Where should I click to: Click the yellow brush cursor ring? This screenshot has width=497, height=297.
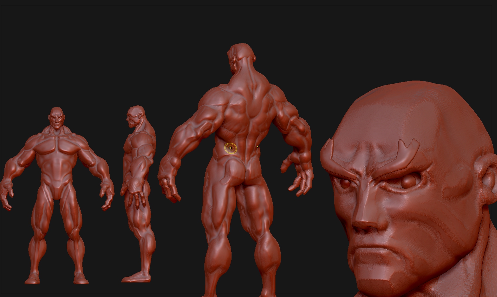pos(231,148)
